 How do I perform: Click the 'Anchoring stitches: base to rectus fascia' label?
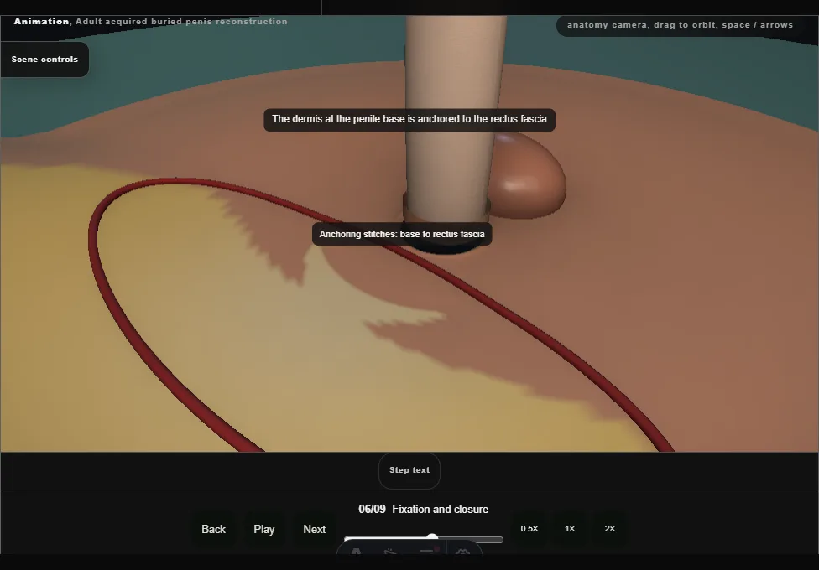402,234
